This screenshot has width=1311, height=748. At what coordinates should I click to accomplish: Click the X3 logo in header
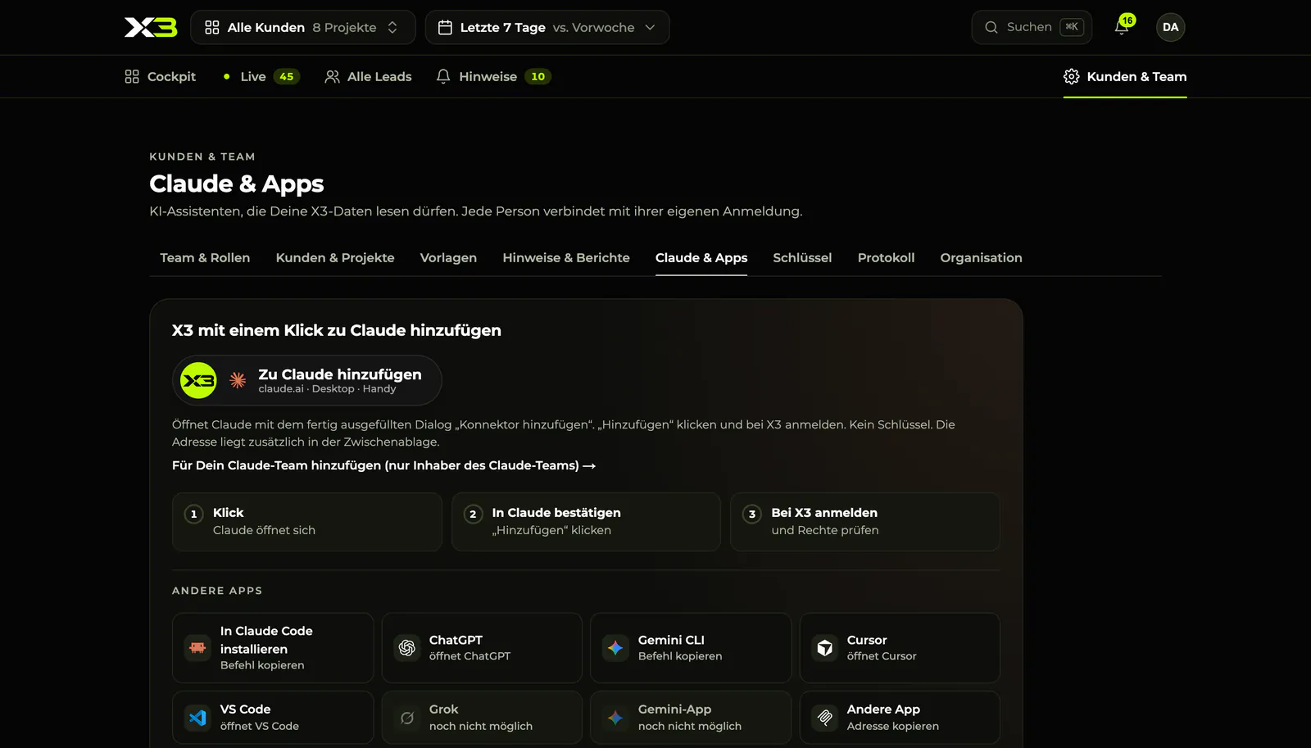pyautogui.click(x=151, y=28)
